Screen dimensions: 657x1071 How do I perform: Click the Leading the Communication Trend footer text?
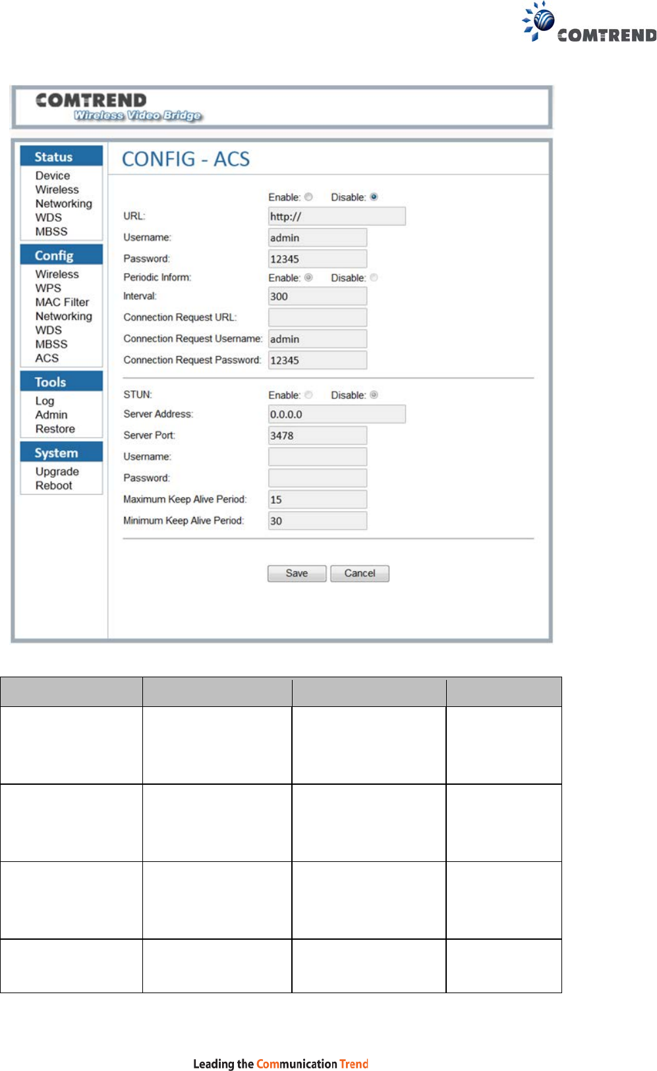[x=281, y=1063]
